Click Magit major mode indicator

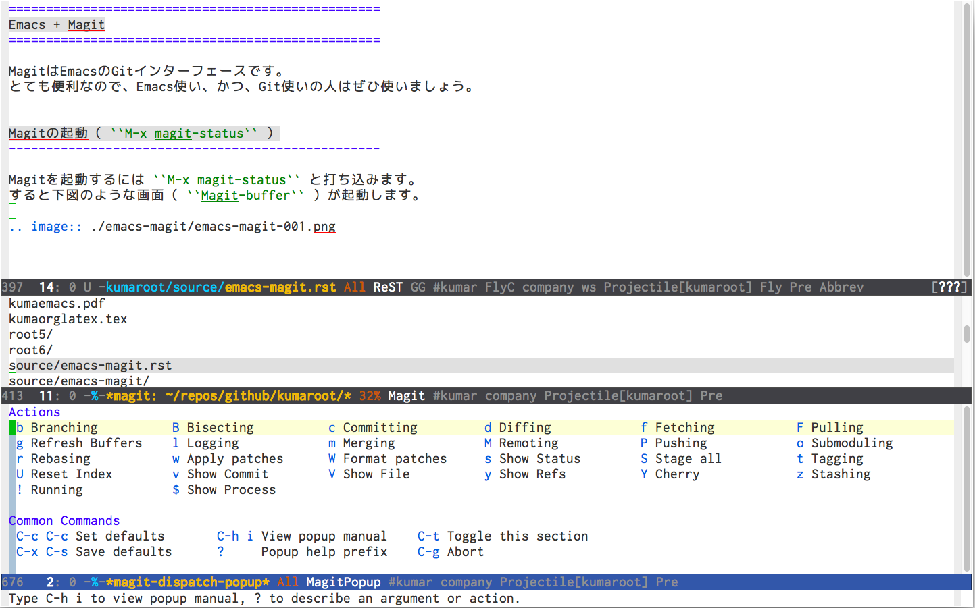[406, 395]
